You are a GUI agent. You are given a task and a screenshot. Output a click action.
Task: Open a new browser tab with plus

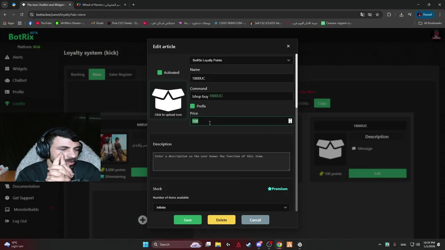tap(133, 5)
